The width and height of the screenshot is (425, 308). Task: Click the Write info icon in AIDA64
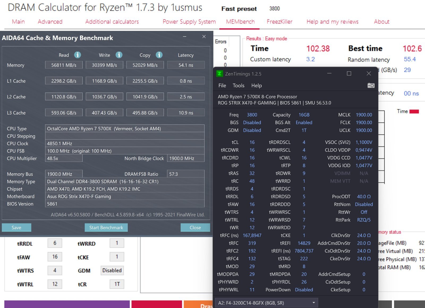(119, 55)
